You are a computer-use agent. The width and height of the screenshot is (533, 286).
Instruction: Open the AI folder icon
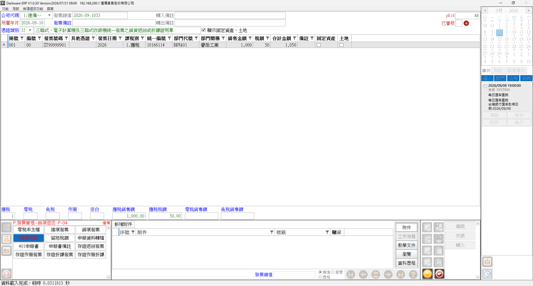(6, 251)
